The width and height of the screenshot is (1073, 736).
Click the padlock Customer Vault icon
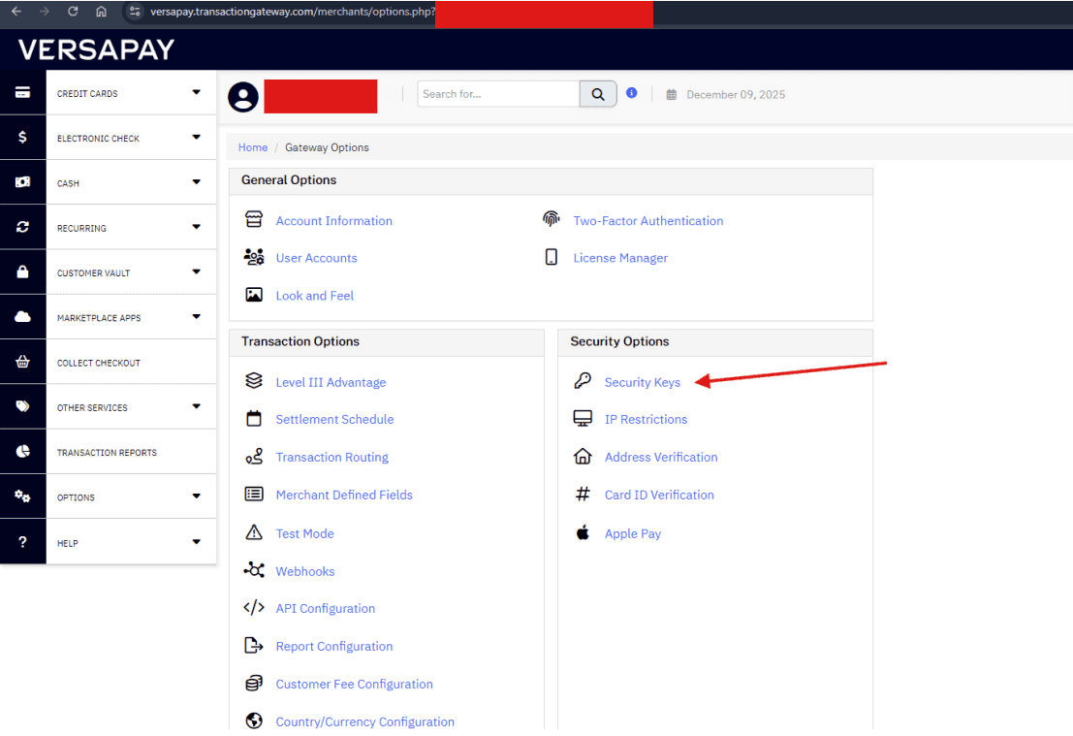pyautogui.click(x=22, y=272)
